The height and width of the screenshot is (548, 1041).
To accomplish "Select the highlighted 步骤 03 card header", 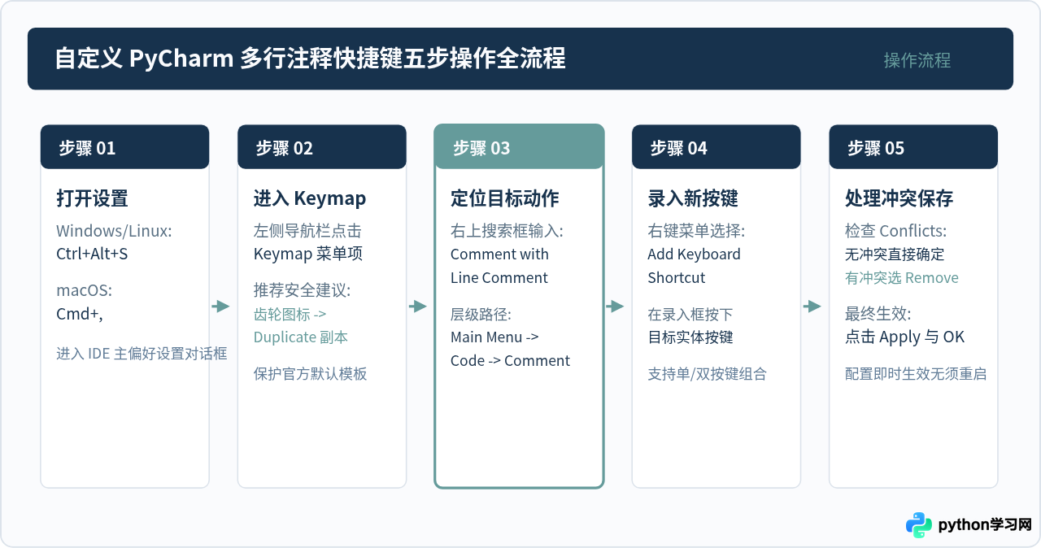I will click(519, 147).
